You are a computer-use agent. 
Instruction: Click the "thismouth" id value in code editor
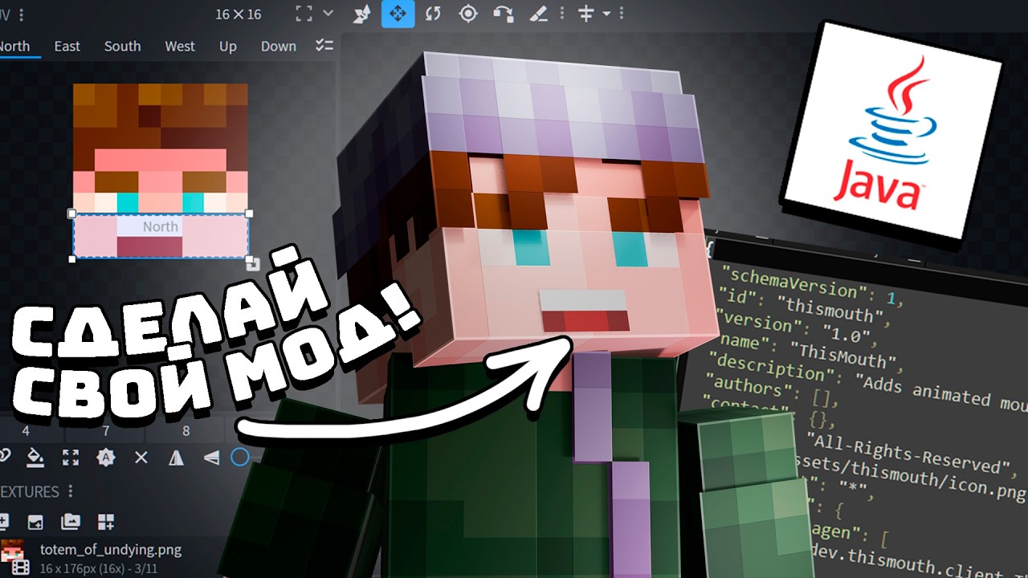click(832, 307)
